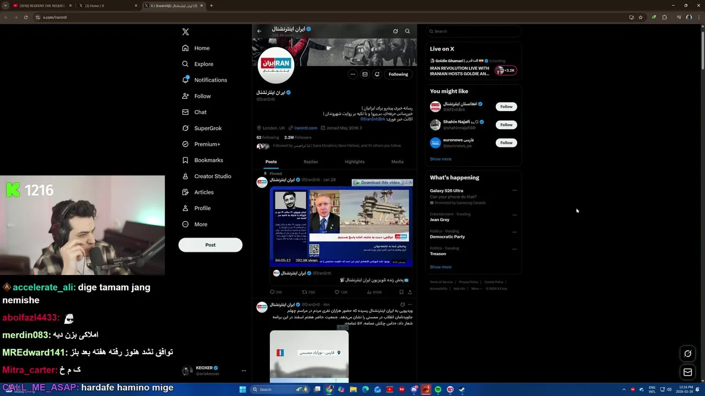Open the Home item in the X sidebar
The width and height of the screenshot is (705, 396).
point(196,48)
